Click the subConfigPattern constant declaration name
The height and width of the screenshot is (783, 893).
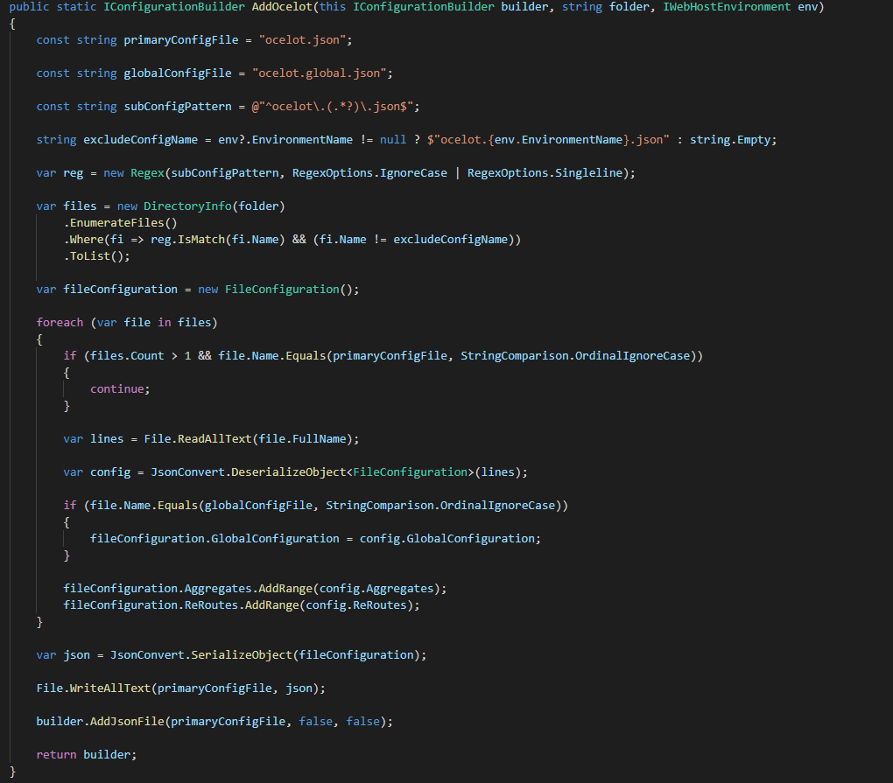tap(178, 107)
